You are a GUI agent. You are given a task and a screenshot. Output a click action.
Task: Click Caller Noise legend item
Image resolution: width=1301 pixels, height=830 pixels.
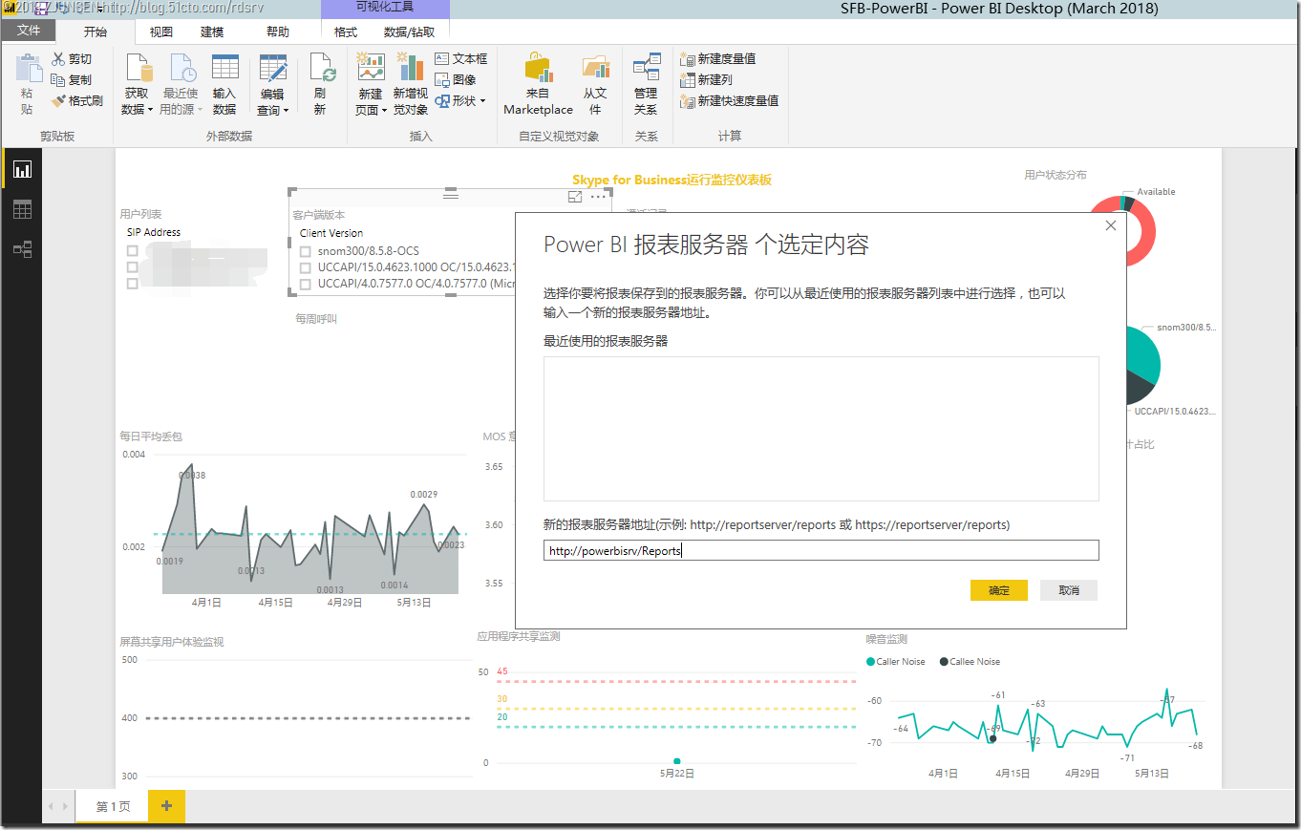pos(895,661)
